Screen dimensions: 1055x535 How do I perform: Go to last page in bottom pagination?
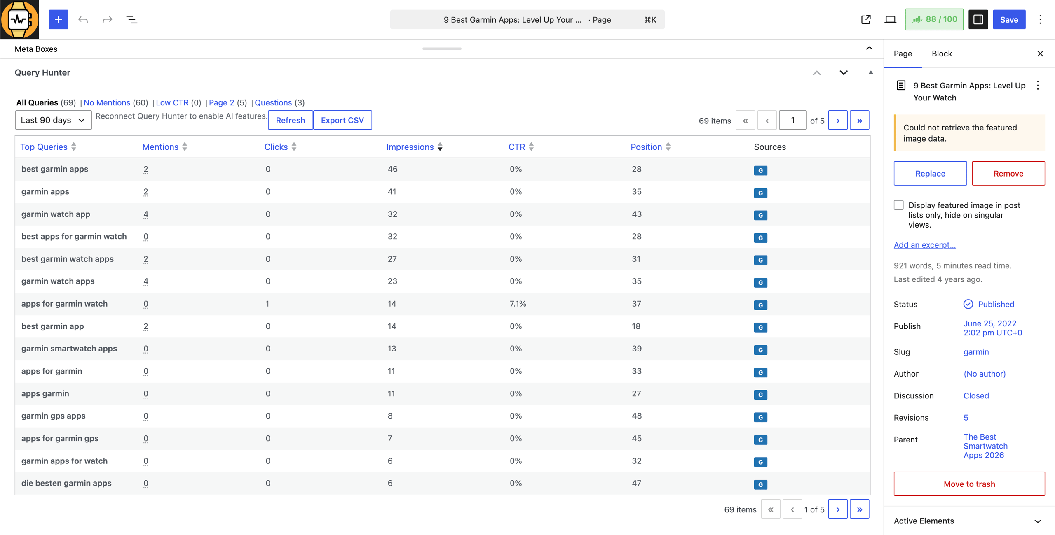coord(859,509)
